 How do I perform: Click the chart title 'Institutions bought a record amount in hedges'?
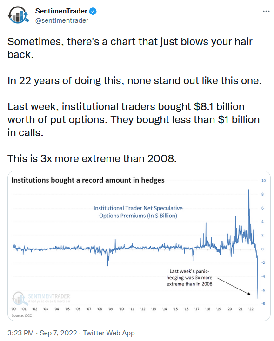[88, 180]
